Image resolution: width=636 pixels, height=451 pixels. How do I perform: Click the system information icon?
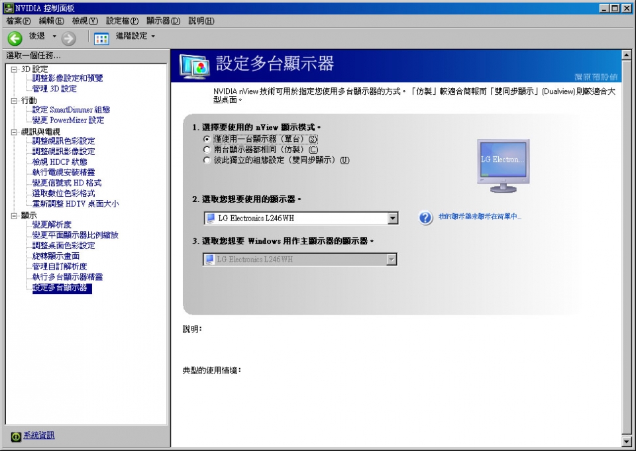click(16, 436)
